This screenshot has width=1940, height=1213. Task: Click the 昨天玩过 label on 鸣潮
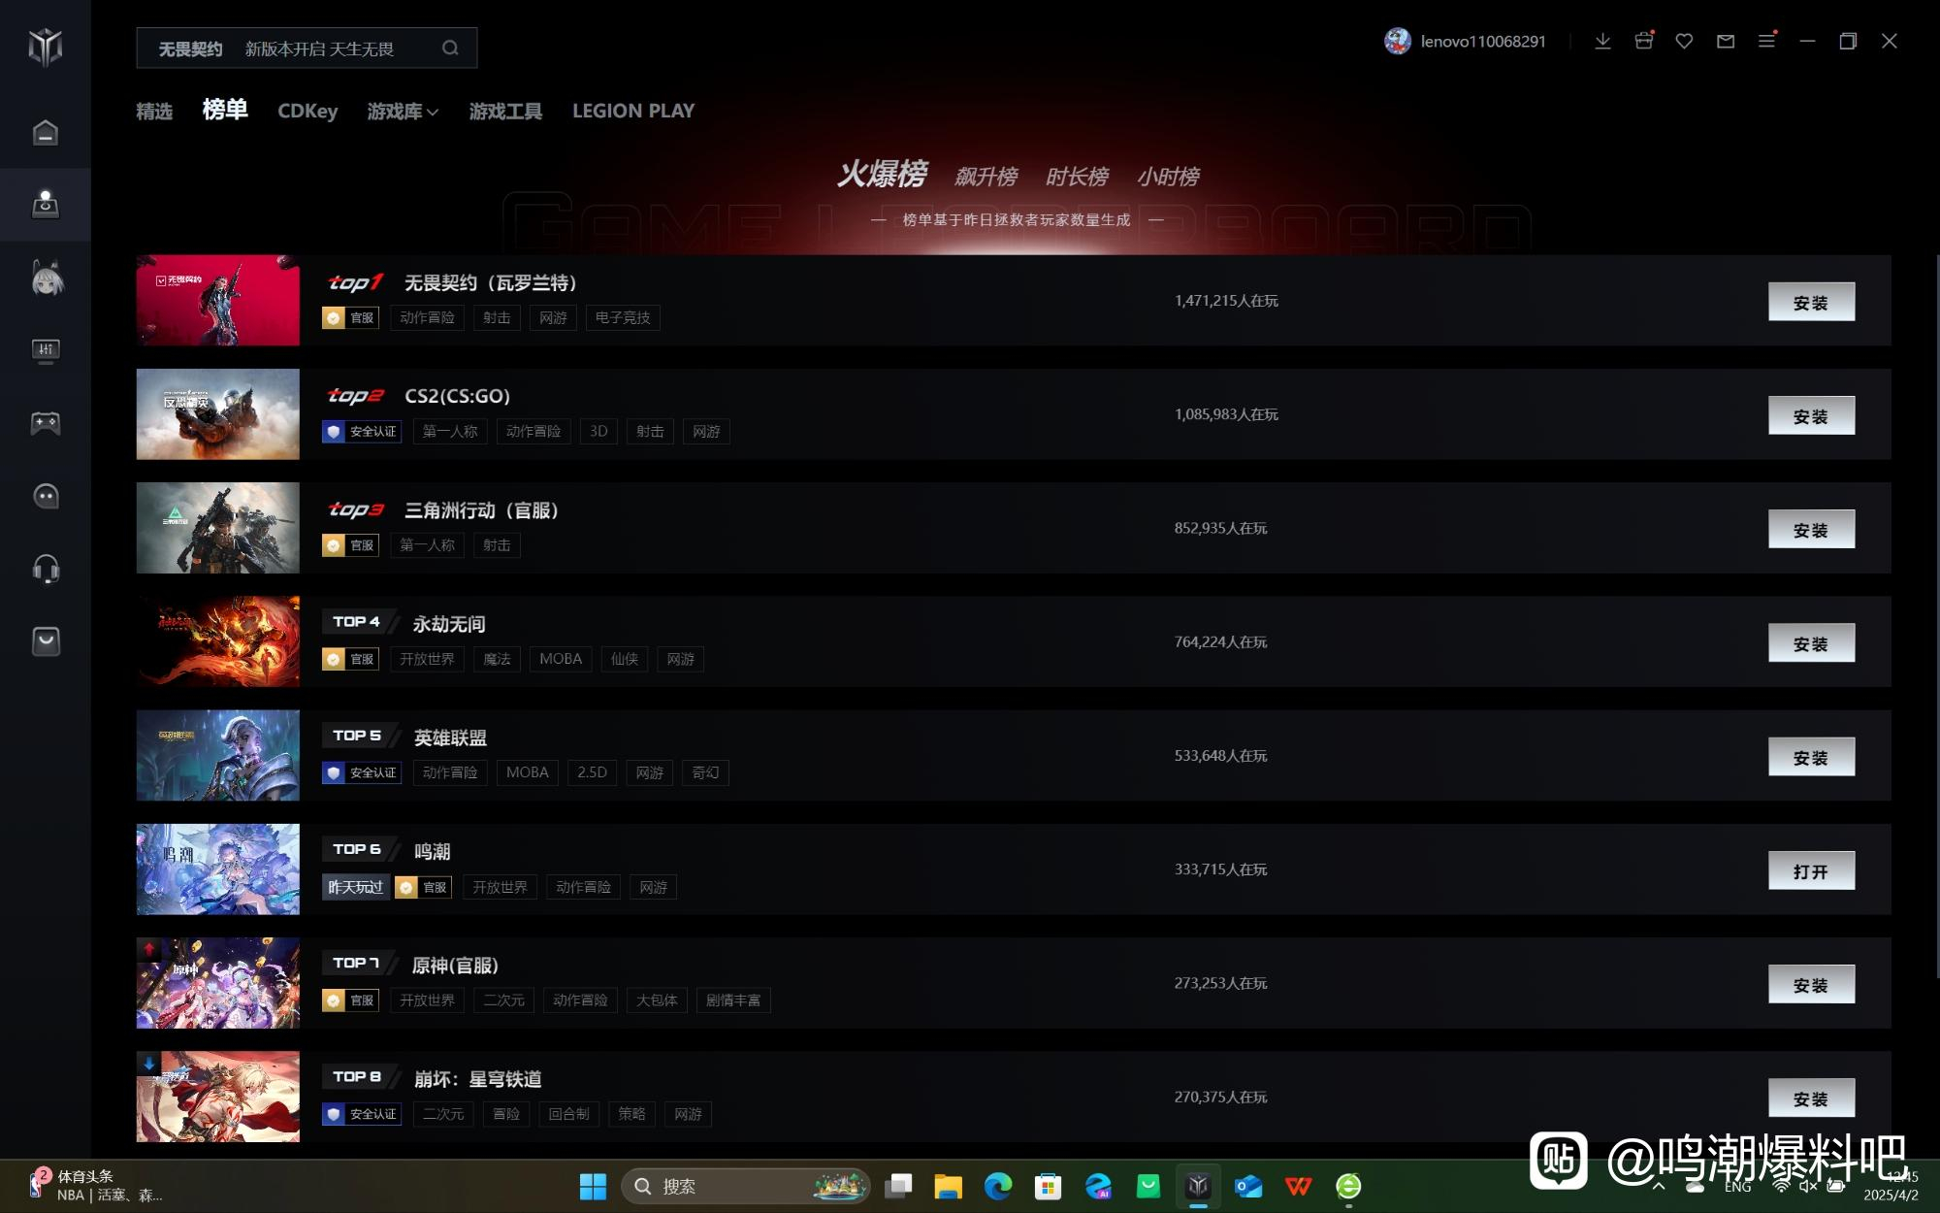tap(356, 887)
